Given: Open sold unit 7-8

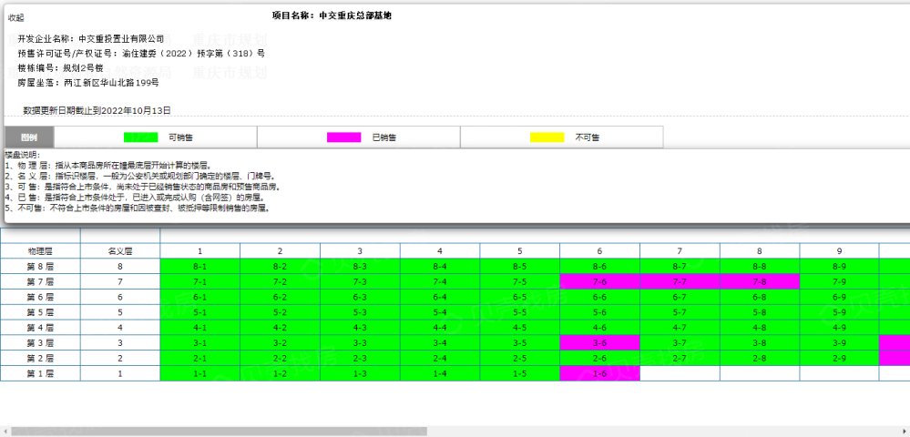Looking at the screenshot, I should (760, 281).
